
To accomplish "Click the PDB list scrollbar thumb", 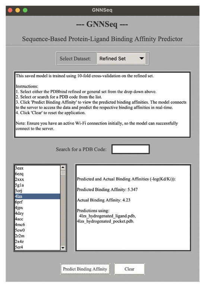I will 63,173.
